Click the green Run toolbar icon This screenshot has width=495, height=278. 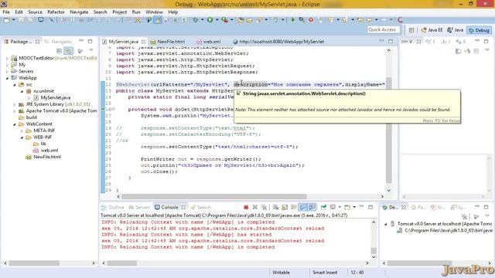(x=210, y=20)
